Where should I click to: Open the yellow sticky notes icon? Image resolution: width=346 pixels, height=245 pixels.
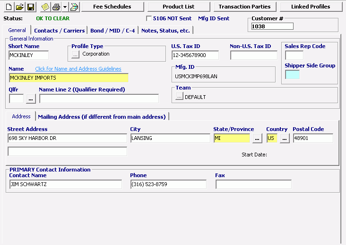(45, 7)
